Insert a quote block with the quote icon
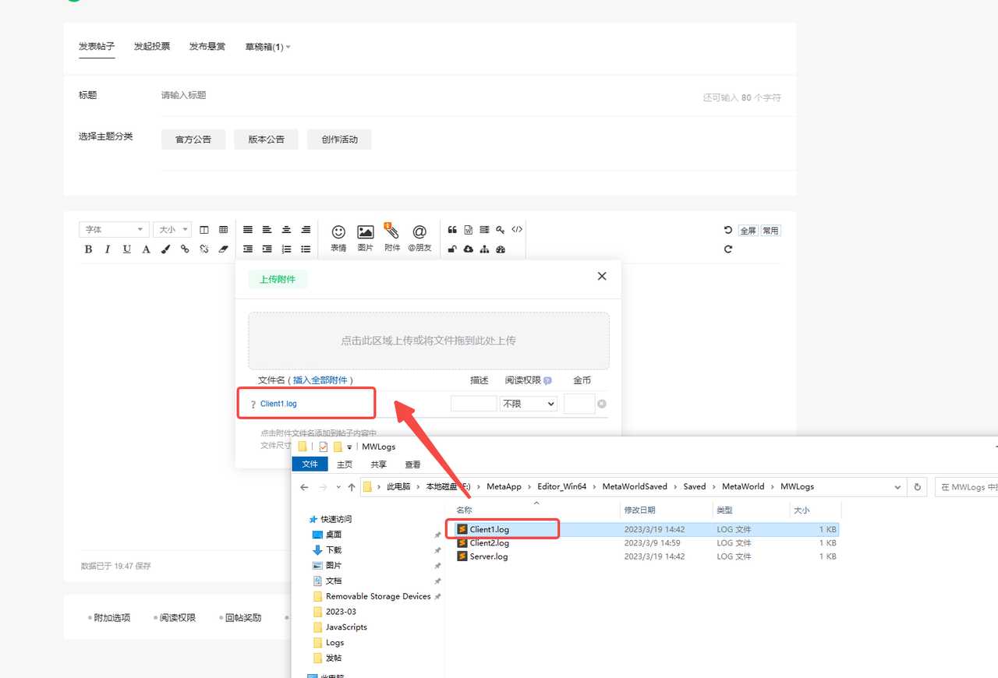The width and height of the screenshot is (998, 678). click(452, 230)
